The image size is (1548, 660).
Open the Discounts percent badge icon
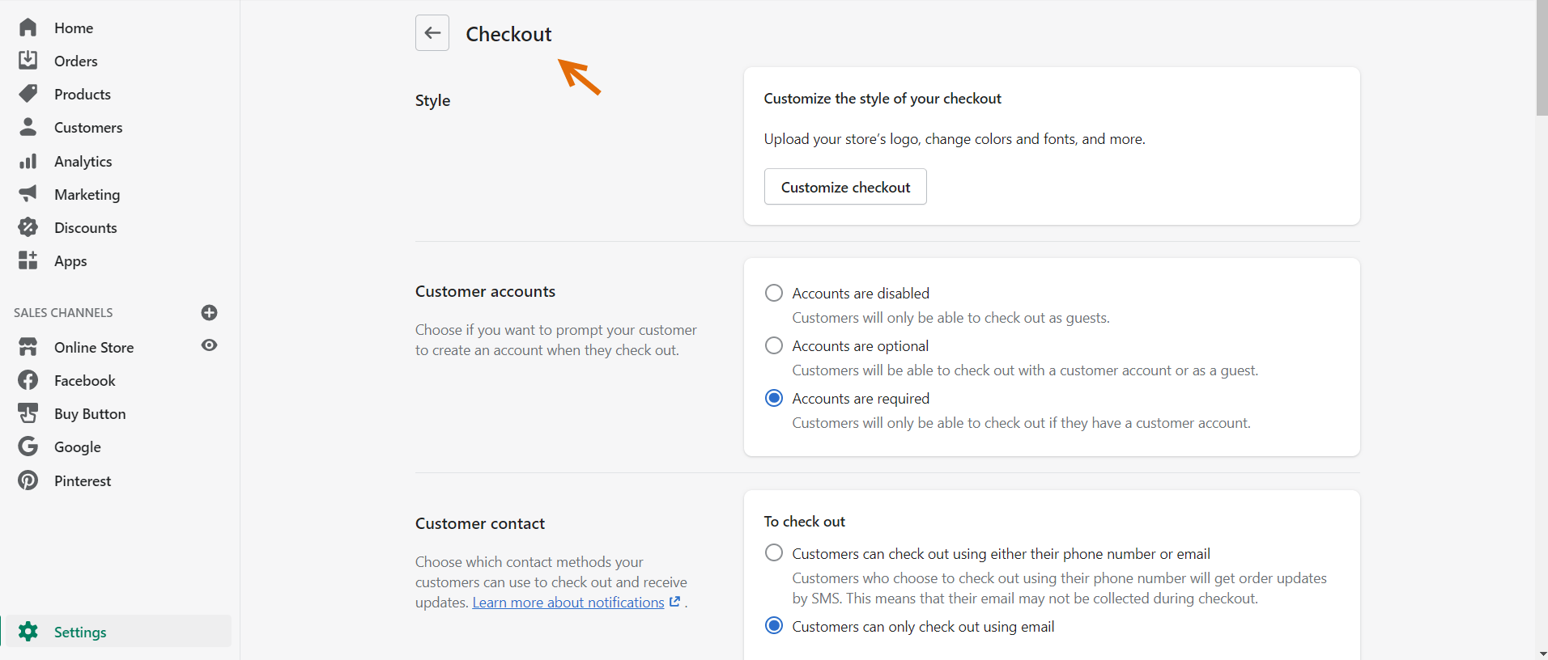[28, 227]
